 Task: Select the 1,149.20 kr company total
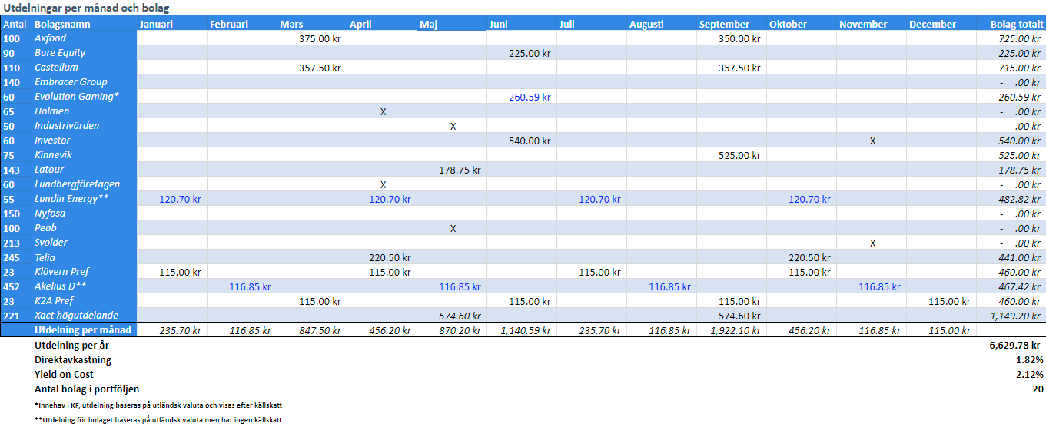1011,316
